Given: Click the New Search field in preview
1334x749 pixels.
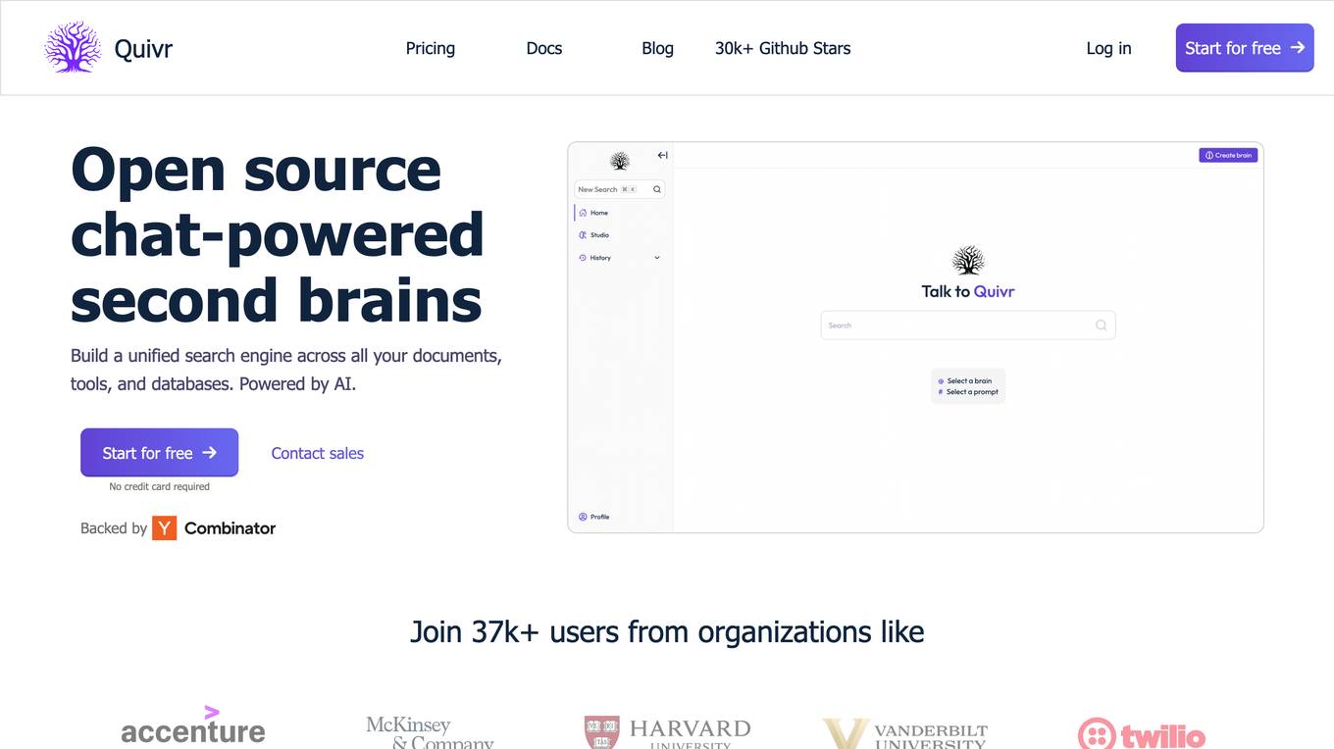Looking at the screenshot, I should click(x=619, y=189).
